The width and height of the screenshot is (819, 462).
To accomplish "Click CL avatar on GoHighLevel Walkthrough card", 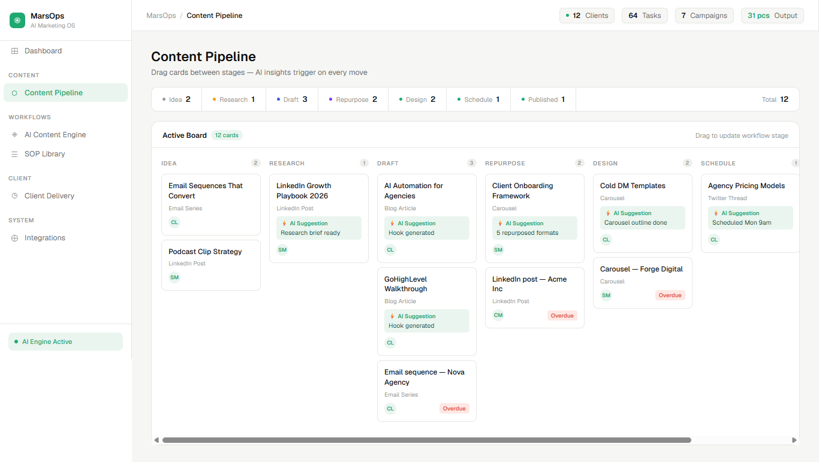I will (390, 343).
